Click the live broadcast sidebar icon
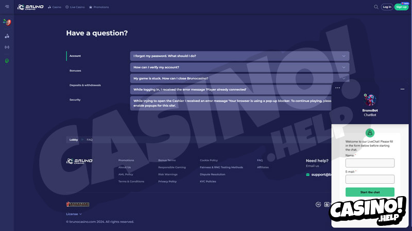412x231 pixels. pyautogui.click(x=7, y=47)
